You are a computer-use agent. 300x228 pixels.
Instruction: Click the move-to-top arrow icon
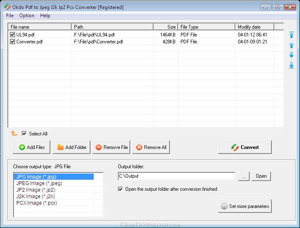[291, 35]
